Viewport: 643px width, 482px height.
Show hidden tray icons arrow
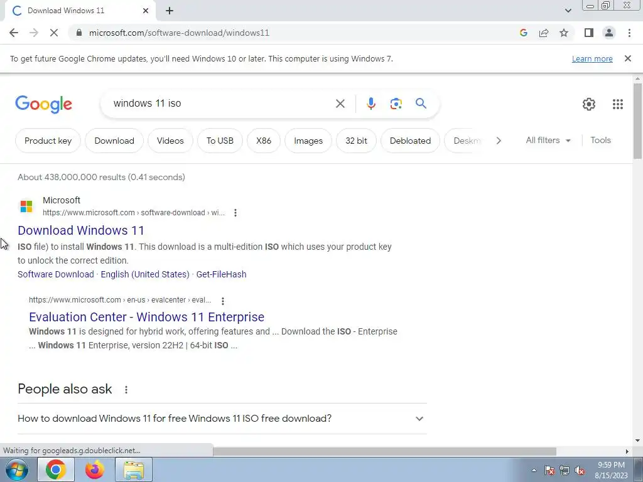point(534,470)
